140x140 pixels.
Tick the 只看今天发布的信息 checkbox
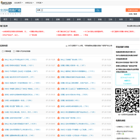click(x=14, y=51)
